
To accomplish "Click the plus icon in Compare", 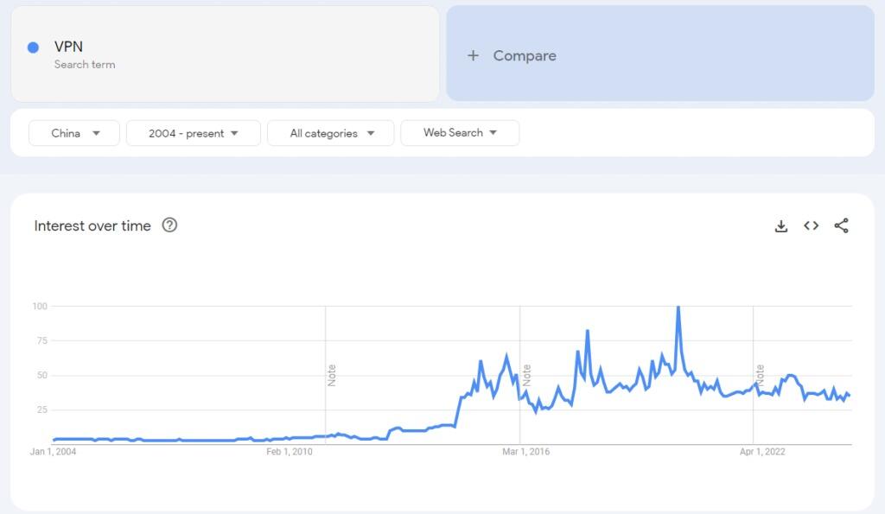I will (473, 55).
